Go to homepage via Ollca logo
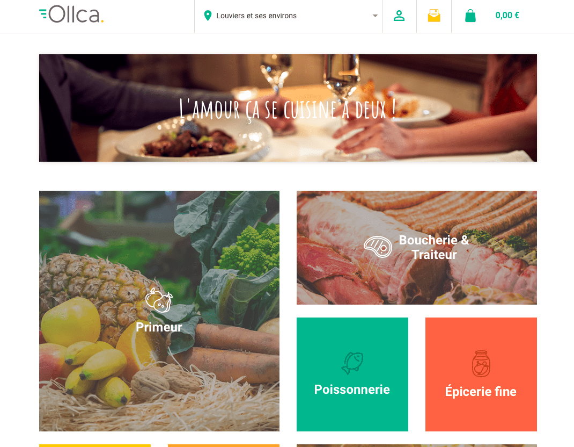574x447 pixels. tap(71, 15)
